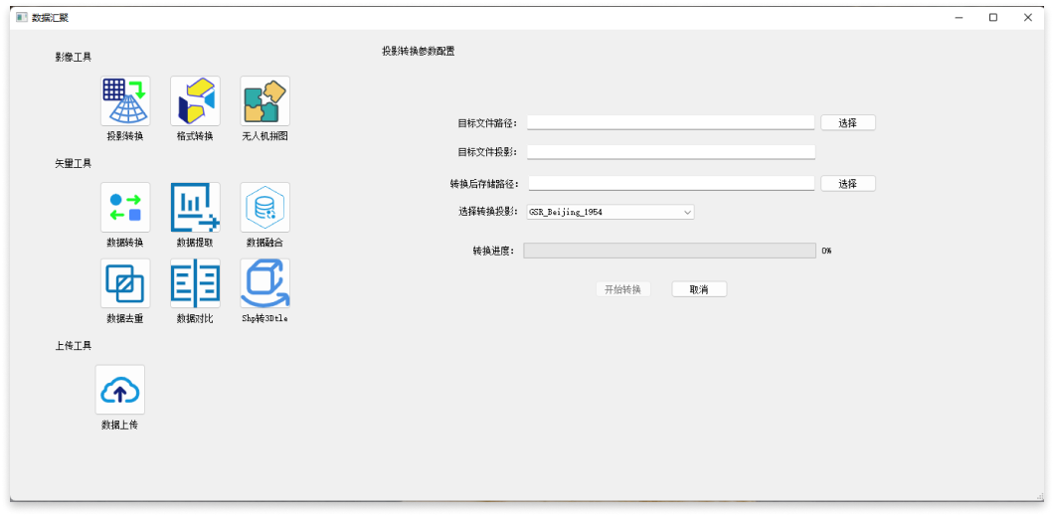Focus the 目标文件路径 input field
The image size is (1054, 516).
tap(670, 122)
